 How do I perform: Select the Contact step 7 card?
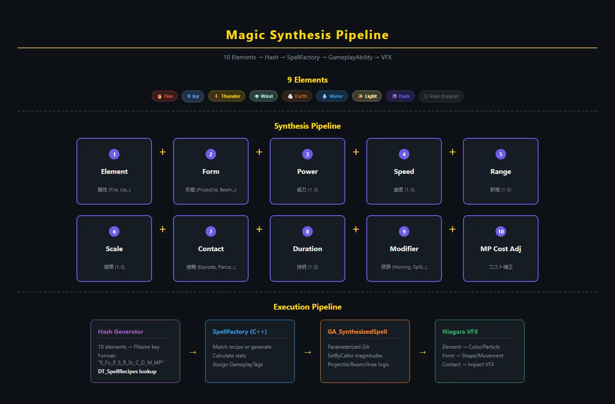[x=211, y=249]
